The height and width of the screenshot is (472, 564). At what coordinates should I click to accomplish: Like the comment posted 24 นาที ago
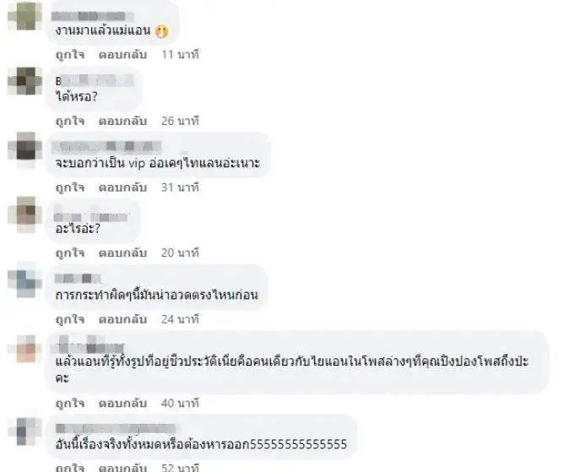click(70, 319)
